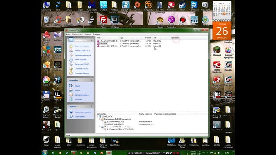Click the Основные операции panel header icon

pos(71,40)
